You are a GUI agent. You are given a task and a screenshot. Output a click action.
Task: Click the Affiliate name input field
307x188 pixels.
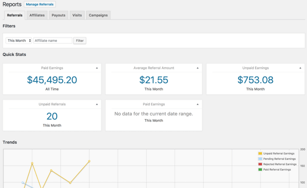coord(53,41)
